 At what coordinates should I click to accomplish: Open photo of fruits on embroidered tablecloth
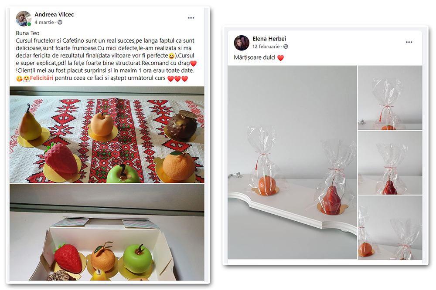point(107,135)
